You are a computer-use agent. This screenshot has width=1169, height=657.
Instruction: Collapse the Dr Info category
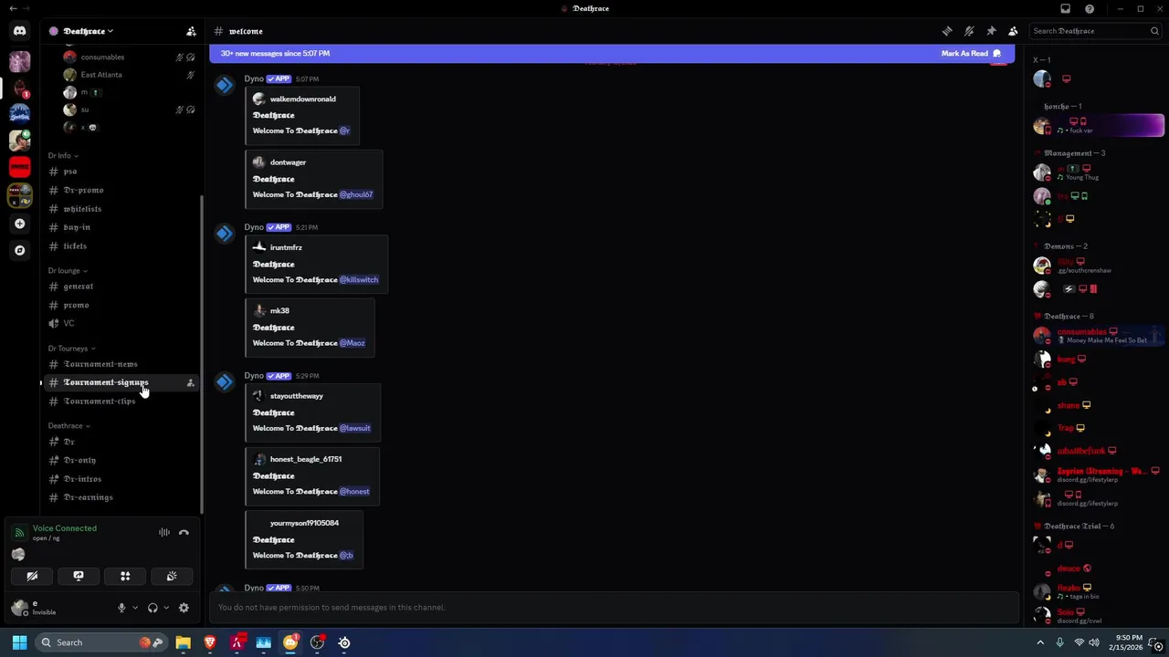[x=63, y=155]
